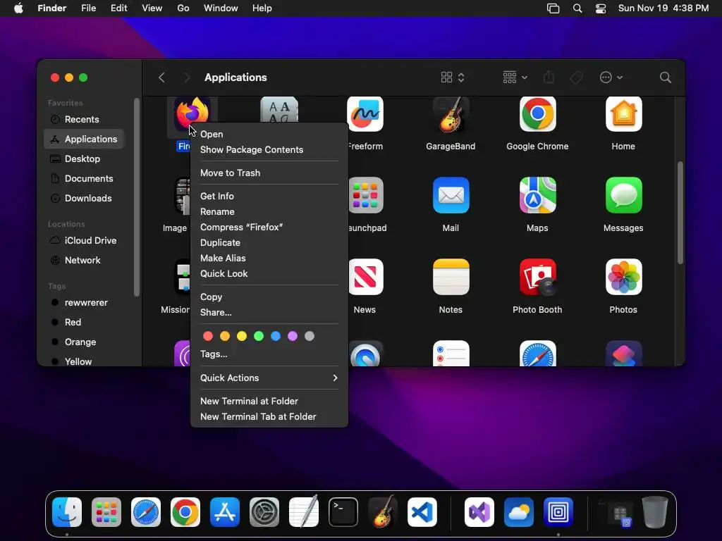Apply the blue tag color
The image size is (722, 541).
[x=276, y=336]
